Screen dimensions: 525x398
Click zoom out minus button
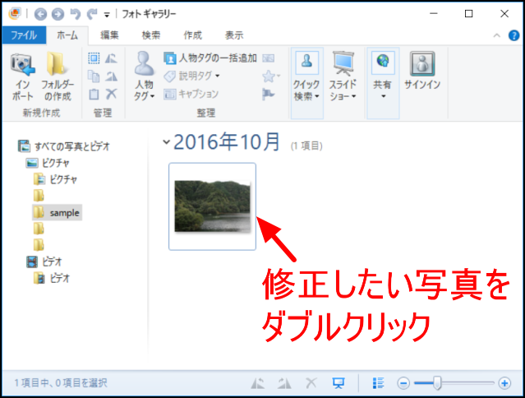tap(403, 383)
